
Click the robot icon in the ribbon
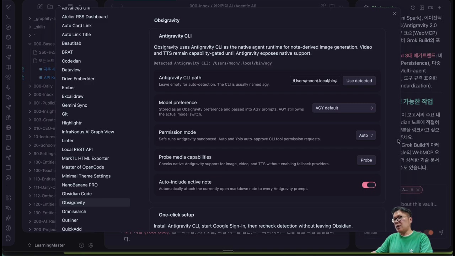point(8,148)
